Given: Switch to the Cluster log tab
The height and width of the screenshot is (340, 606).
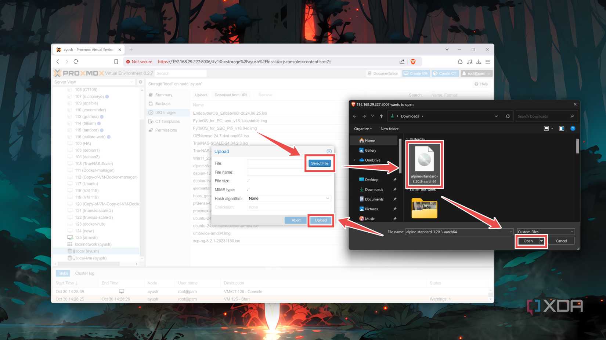Looking at the screenshot, I should 84,273.
